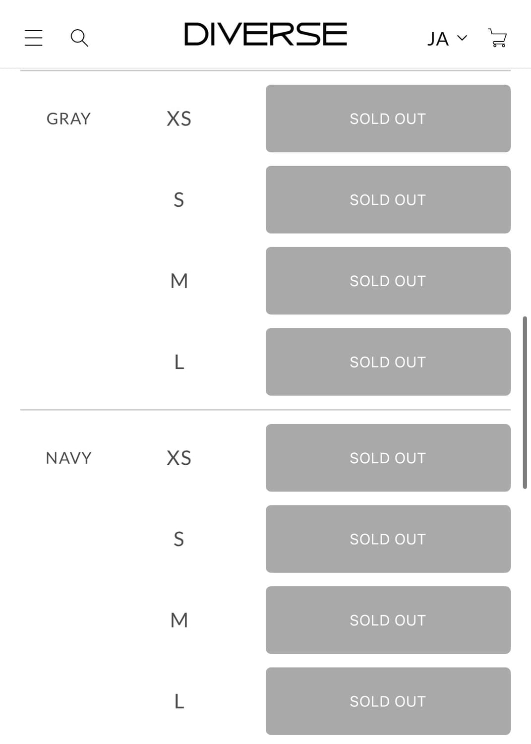Click SOLD OUT for Gray M
This screenshot has width=531, height=744.
[388, 281]
